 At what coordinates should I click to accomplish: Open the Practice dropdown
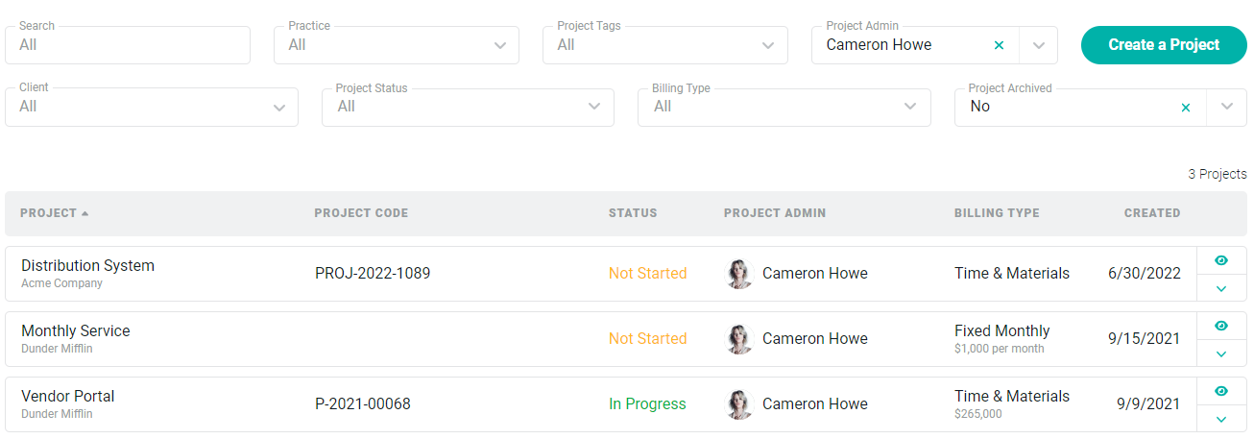pyautogui.click(x=397, y=45)
